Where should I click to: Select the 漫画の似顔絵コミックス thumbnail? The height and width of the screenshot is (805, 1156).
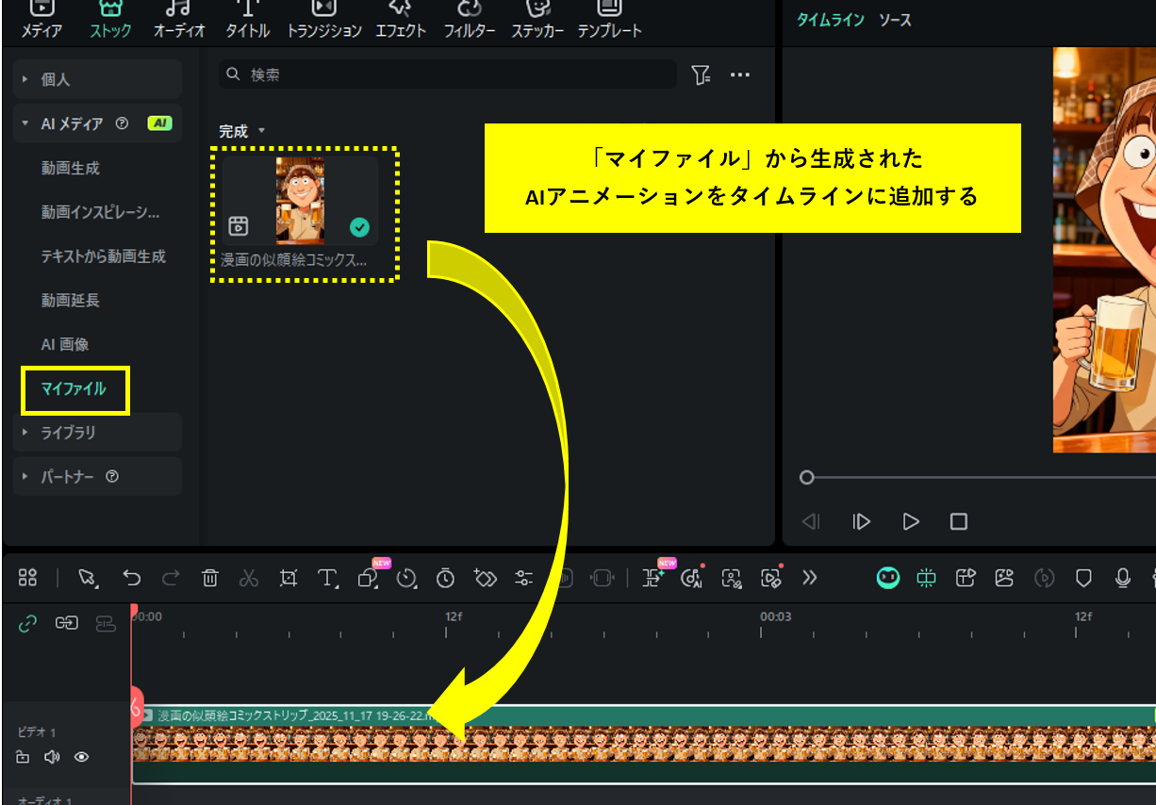[x=302, y=198]
